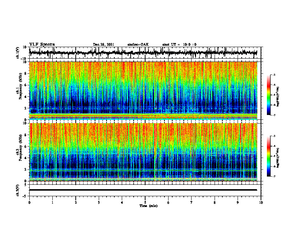Click the "-3" label on ch.1 colorbar
294x227 pixels.
pyautogui.click(x=274, y=75)
